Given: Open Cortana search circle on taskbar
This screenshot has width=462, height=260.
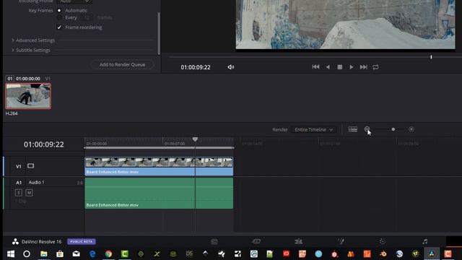Looking at the screenshot, I should (27, 253).
